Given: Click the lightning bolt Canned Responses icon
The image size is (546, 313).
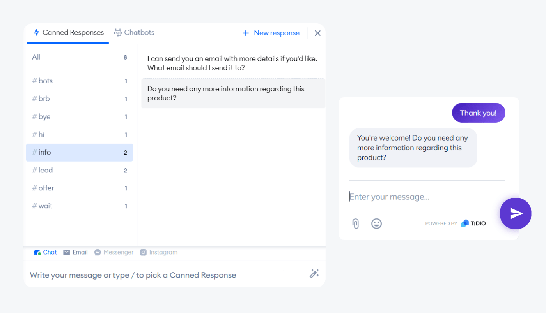Looking at the screenshot, I should [x=36, y=33].
